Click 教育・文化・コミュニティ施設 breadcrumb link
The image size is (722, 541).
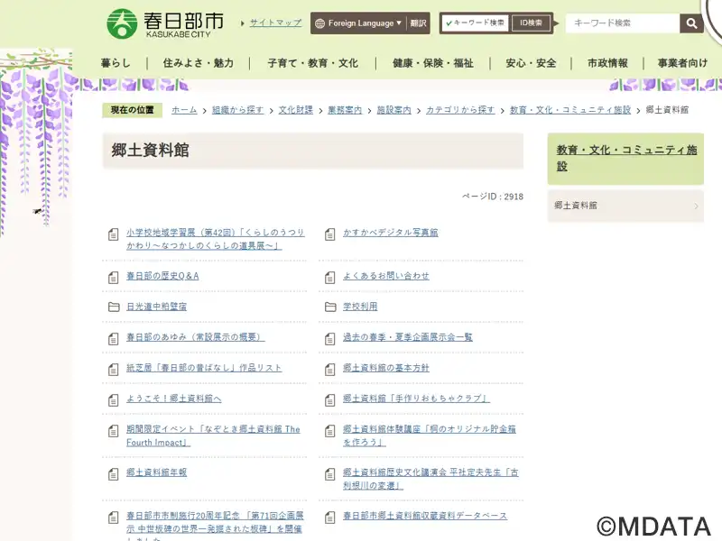pyautogui.click(x=570, y=110)
